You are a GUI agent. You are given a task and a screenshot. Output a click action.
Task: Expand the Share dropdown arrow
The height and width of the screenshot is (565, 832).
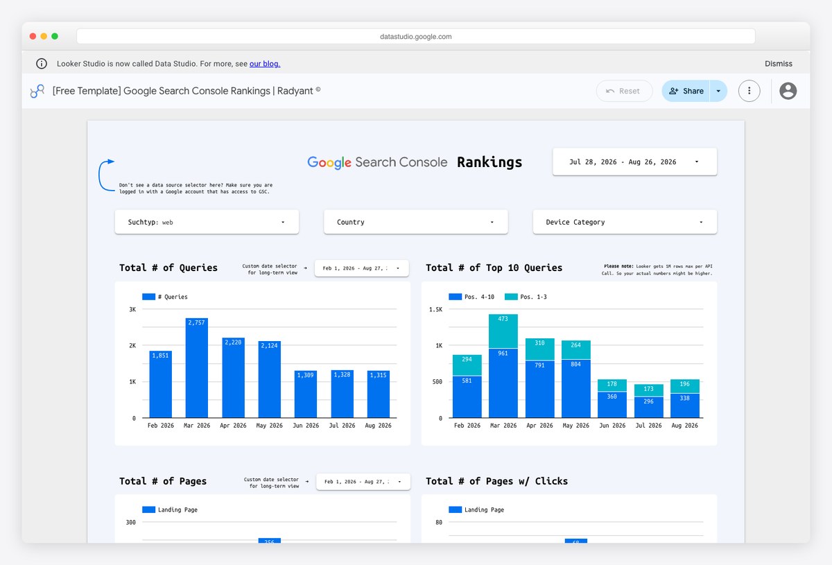pyautogui.click(x=718, y=91)
